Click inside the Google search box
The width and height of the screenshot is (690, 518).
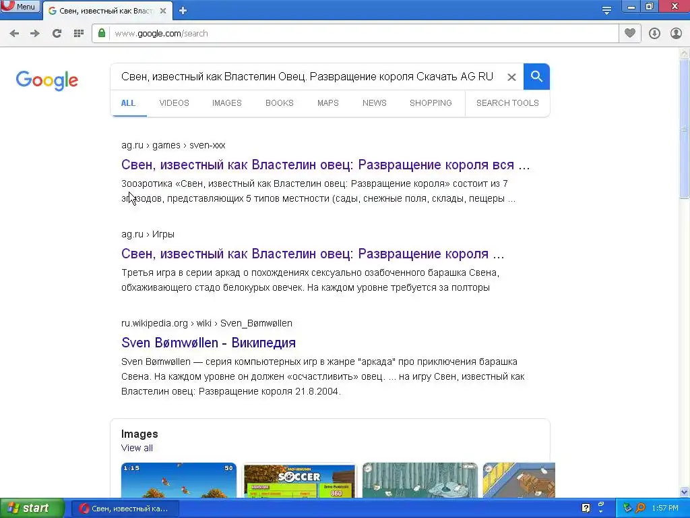(308, 77)
